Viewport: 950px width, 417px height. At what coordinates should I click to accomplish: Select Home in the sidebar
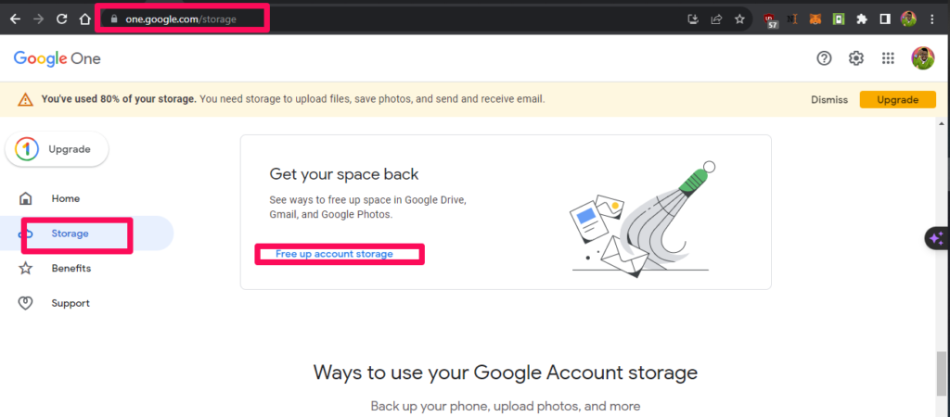point(66,198)
